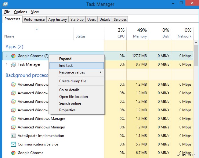Open Resource values submenu arrow
The image size is (199, 158).
[x=100, y=72]
